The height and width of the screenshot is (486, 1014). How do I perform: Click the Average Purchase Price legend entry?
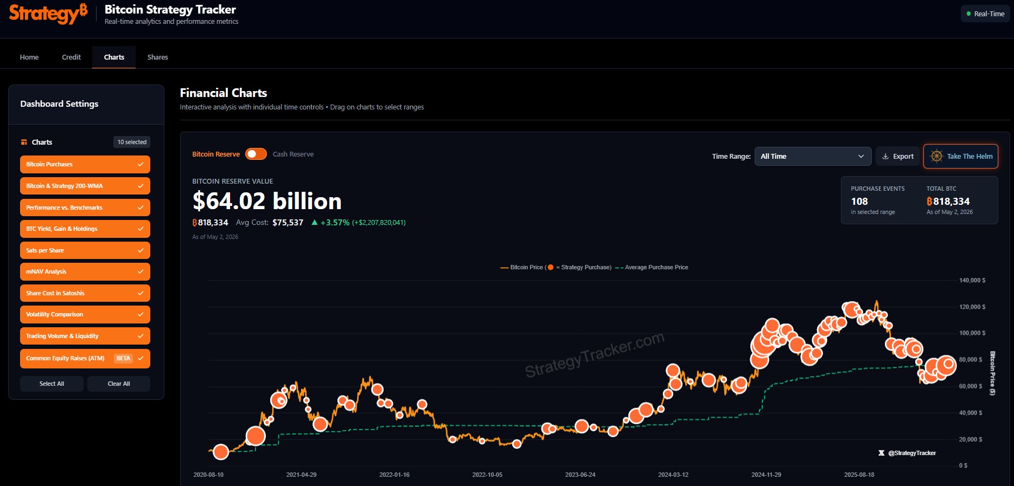(x=652, y=268)
